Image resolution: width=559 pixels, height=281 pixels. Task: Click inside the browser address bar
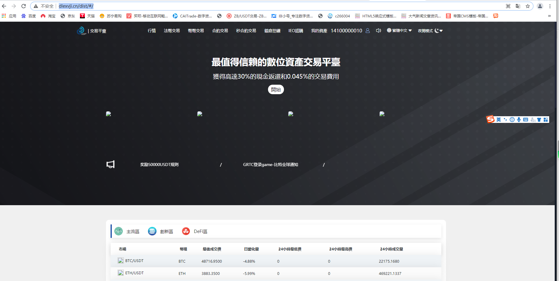[x=153, y=6]
